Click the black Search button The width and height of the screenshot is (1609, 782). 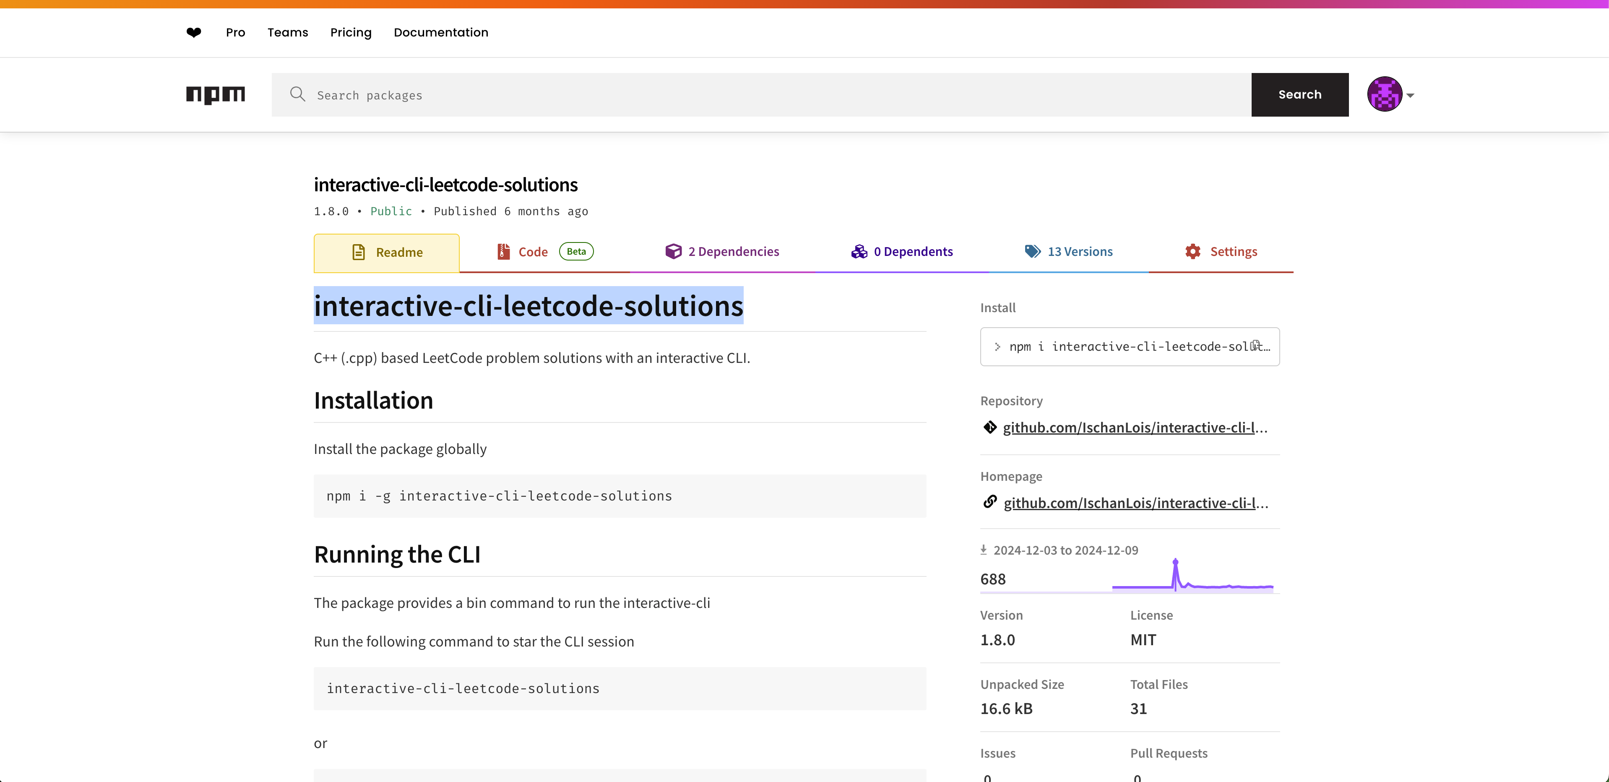point(1300,95)
